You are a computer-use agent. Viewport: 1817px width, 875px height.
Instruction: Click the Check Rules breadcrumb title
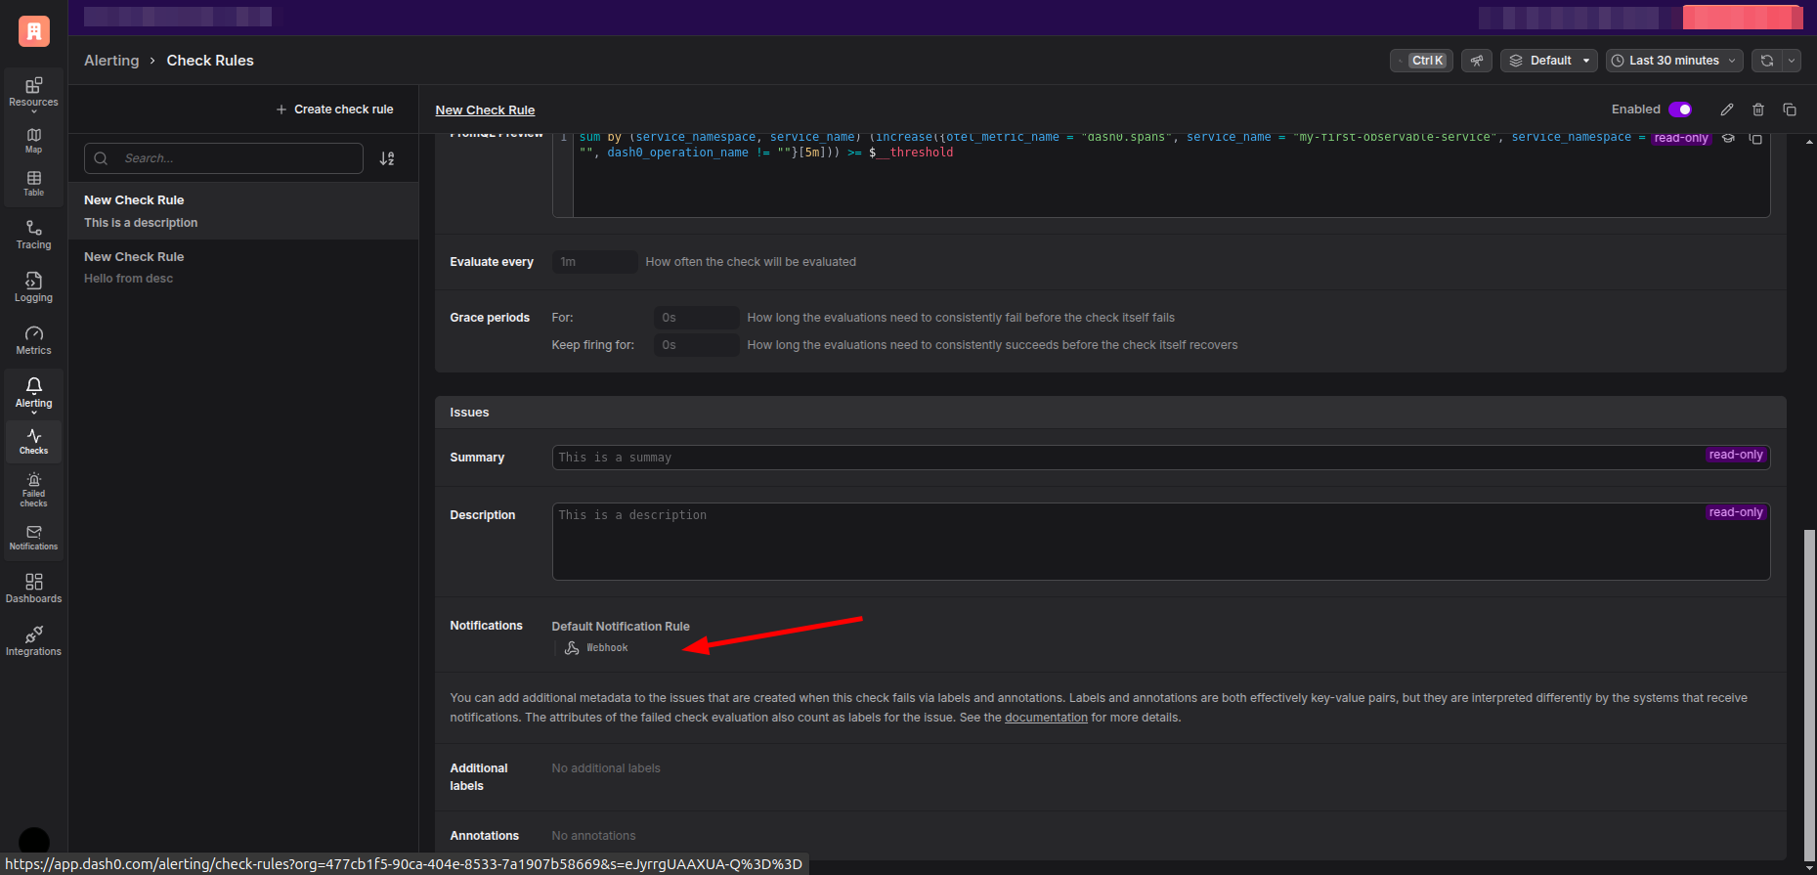210,61
